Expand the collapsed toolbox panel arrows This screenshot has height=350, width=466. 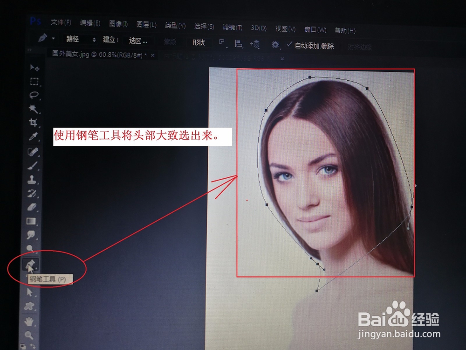[29, 50]
